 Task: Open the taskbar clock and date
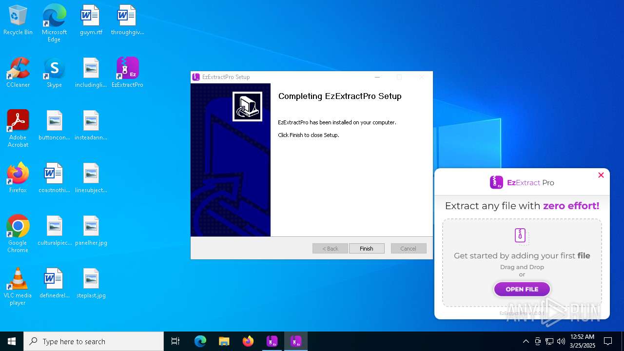coord(582,341)
